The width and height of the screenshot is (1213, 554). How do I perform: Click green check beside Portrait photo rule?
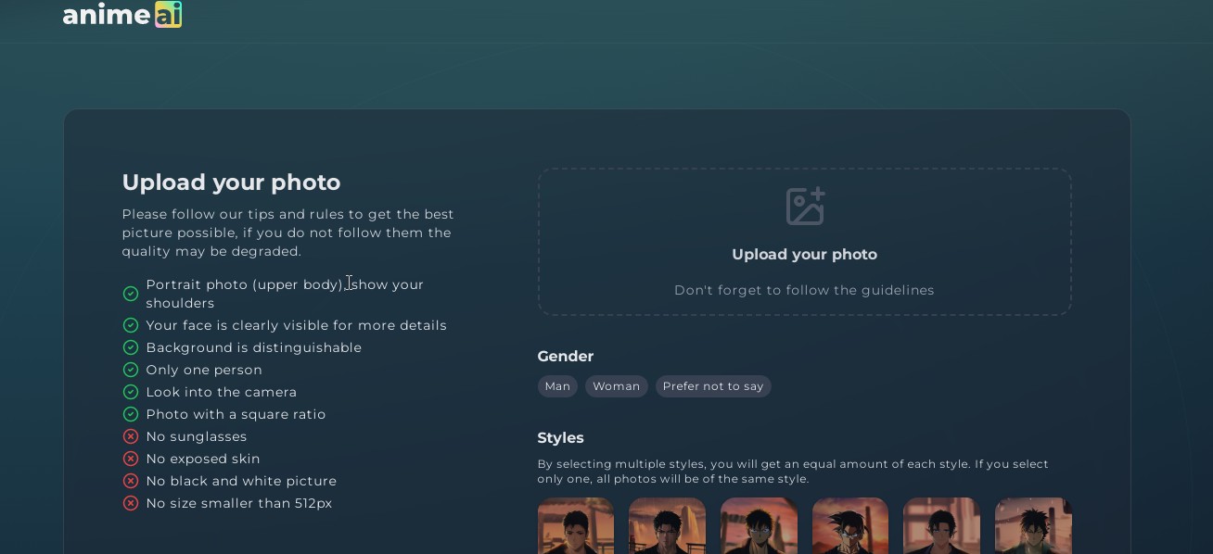click(x=131, y=294)
